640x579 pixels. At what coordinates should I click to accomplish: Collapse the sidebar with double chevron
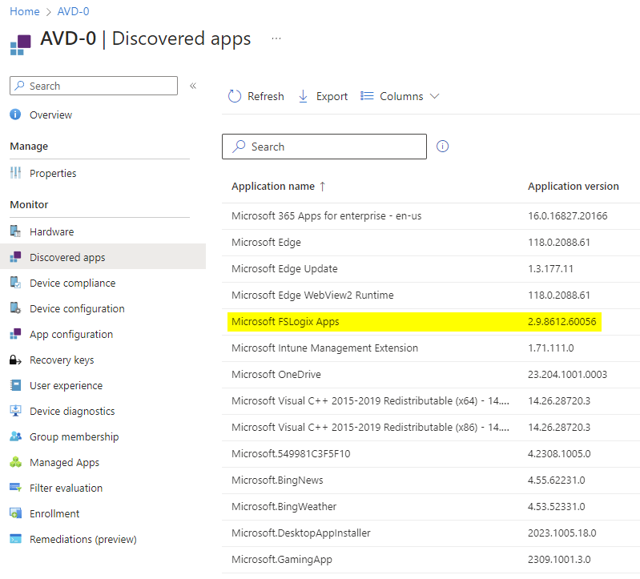(x=193, y=86)
